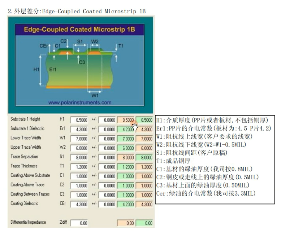
Task: Click the orange Er1 maximum value 4.2000
Action: pyautogui.click(x=144, y=130)
